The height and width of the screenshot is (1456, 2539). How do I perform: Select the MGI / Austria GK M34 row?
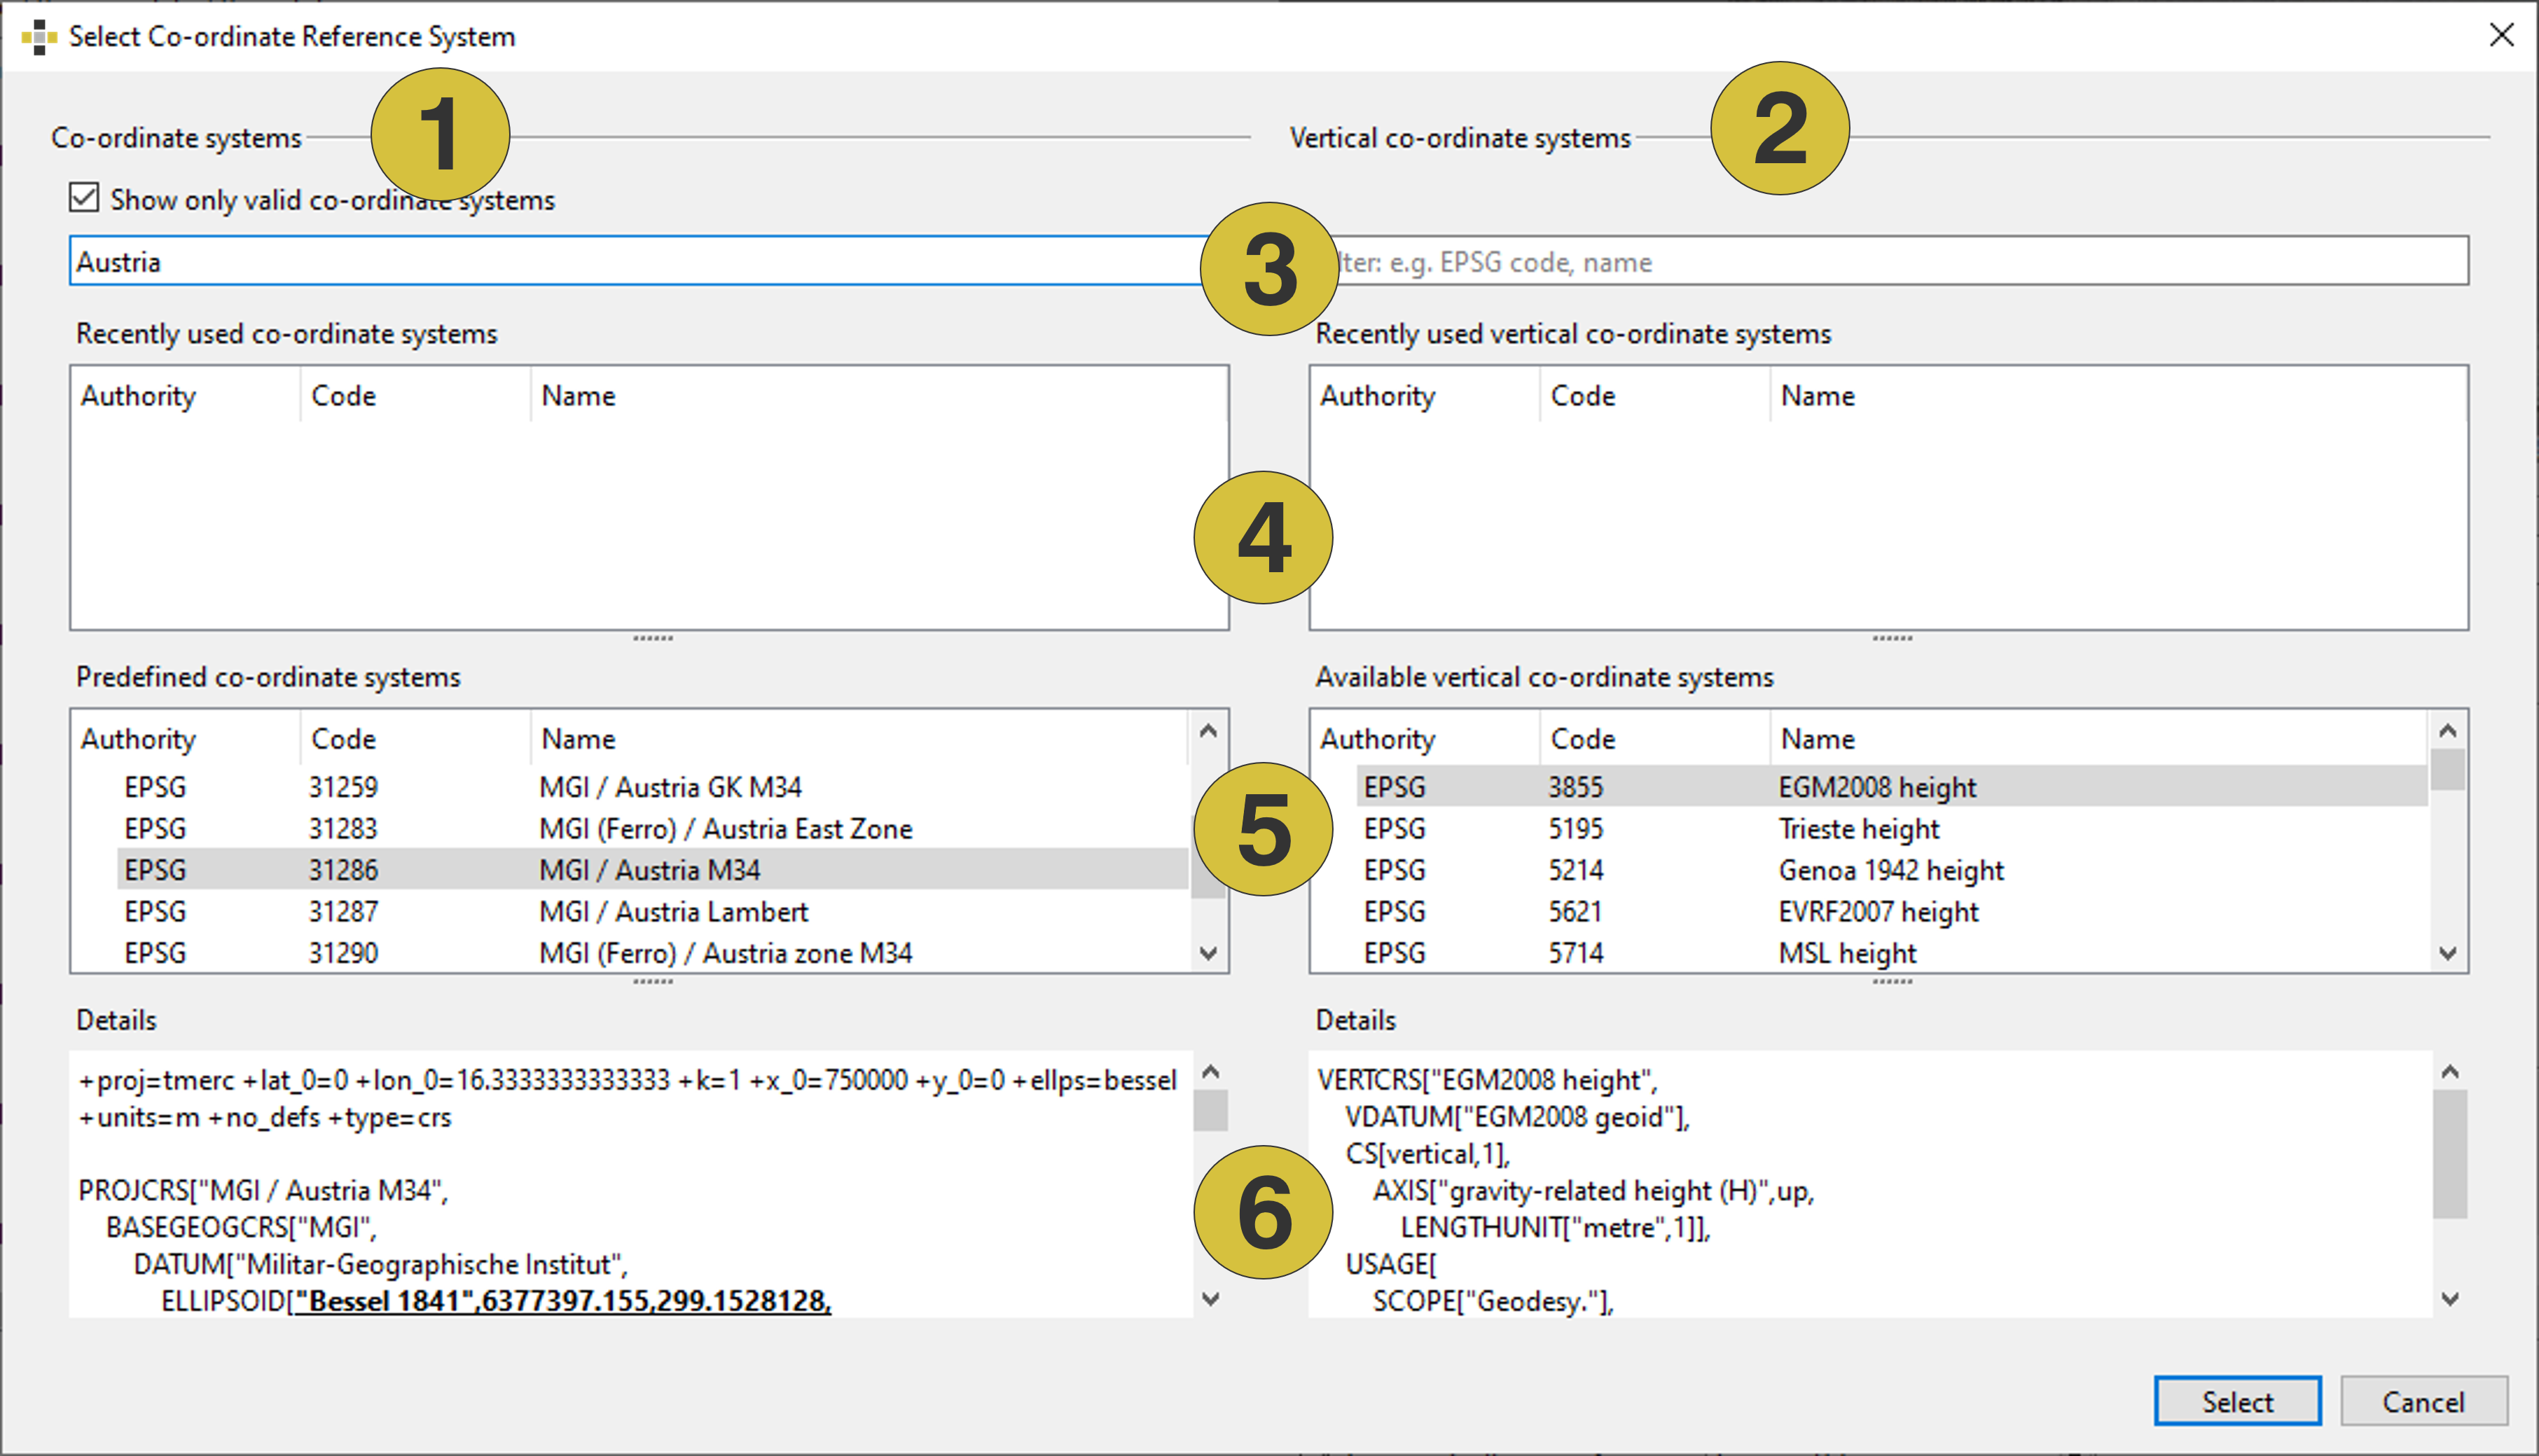point(652,787)
